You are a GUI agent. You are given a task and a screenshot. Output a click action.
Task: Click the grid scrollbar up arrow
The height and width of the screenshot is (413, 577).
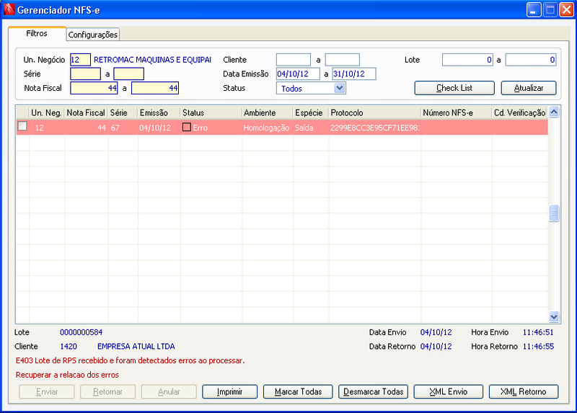pyautogui.click(x=554, y=112)
